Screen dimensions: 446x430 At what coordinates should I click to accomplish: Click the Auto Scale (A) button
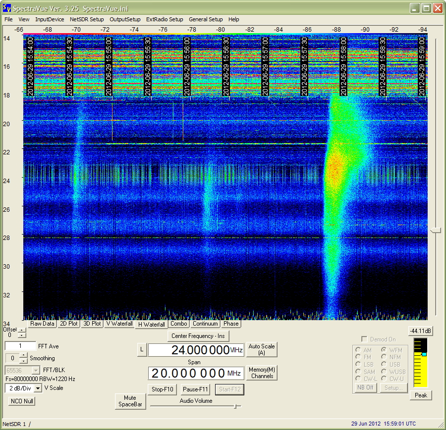pyautogui.click(x=262, y=350)
